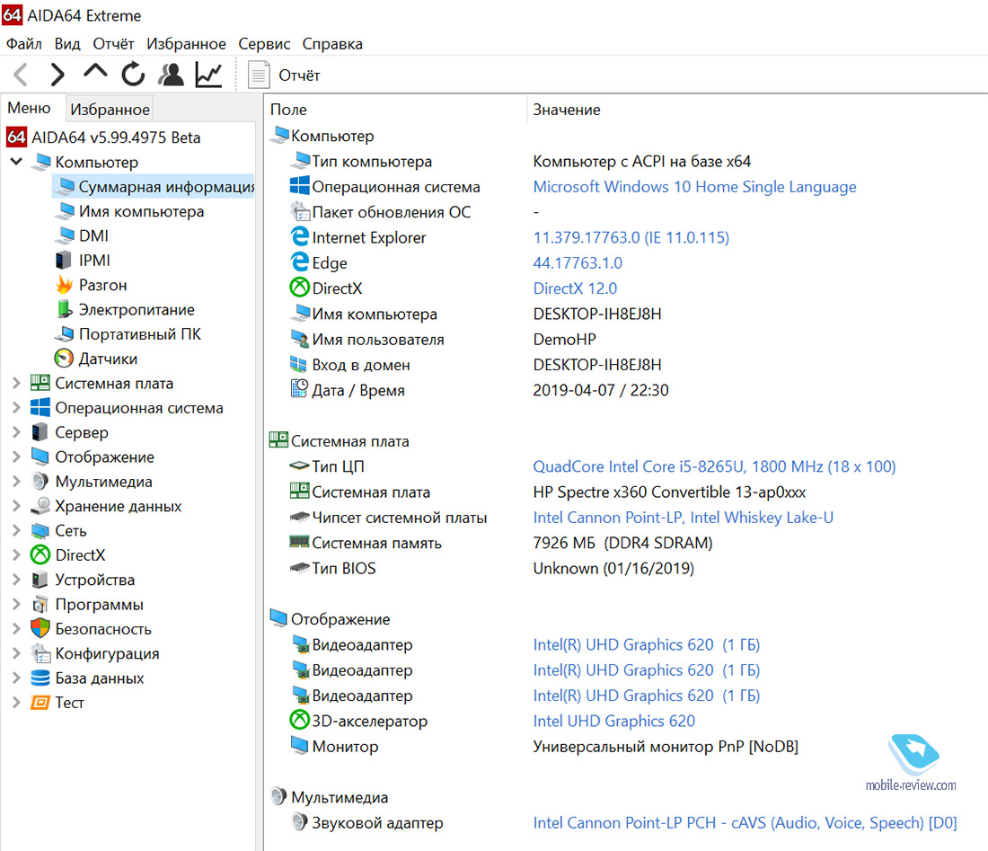Screen dimensions: 988x851
Task: Click the Тест benchmark icon
Action: tap(40, 702)
